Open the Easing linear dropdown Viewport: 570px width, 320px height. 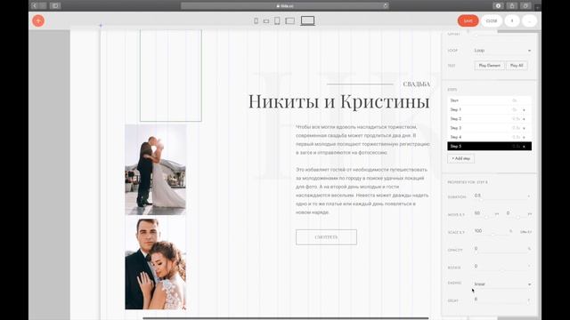click(502, 284)
